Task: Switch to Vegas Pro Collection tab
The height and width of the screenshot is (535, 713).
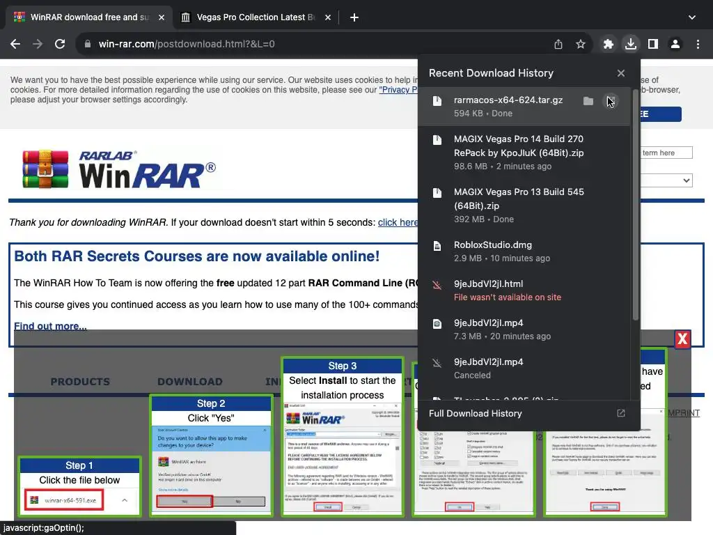Action: [x=256, y=17]
